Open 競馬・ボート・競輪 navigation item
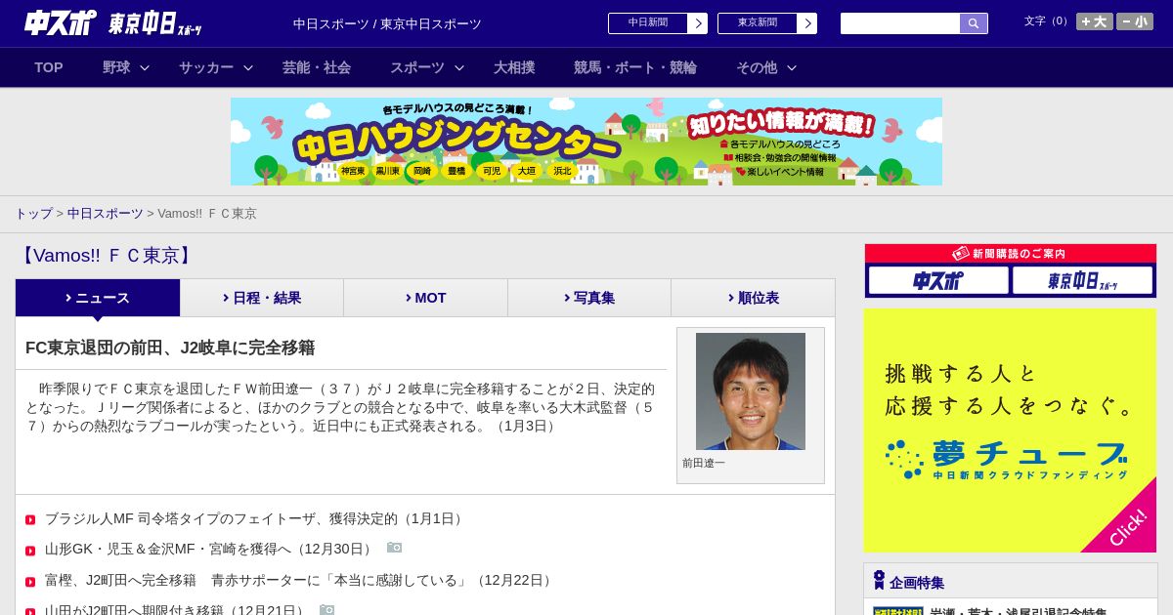The height and width of the screenshot is (615, 1173). (x=635, y=67)
